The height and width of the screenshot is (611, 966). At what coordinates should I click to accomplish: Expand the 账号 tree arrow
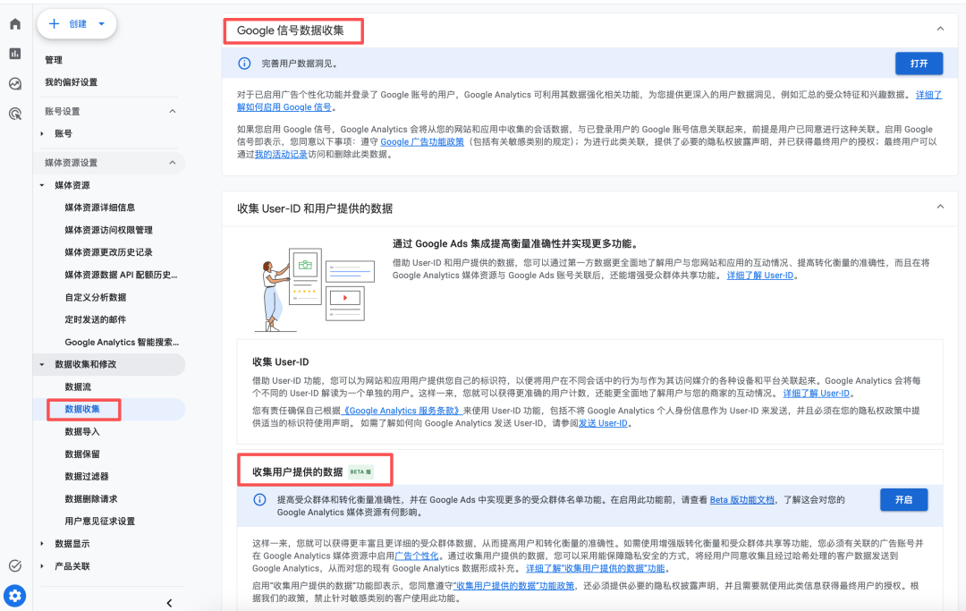click(x=42, y=133)
